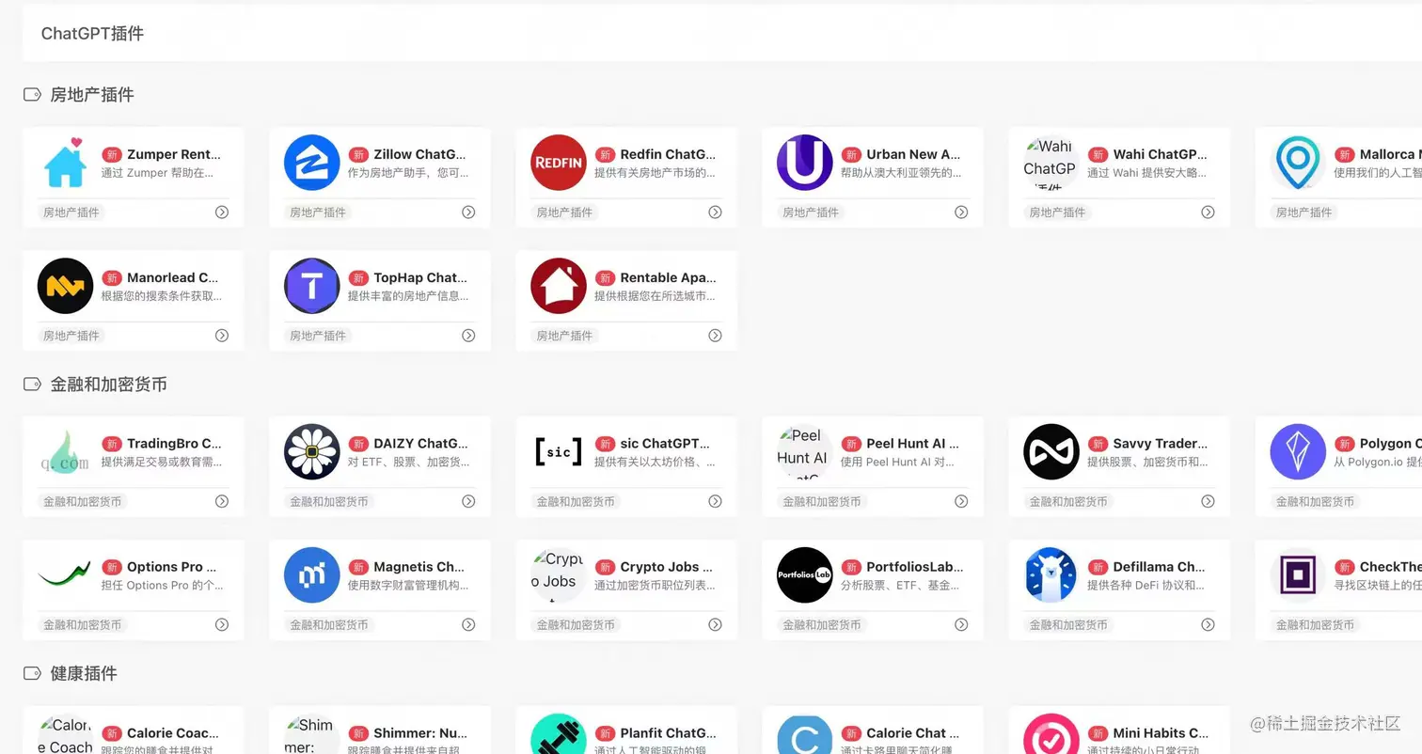Open arrow circle on DAIZY card
The height and width of the screenshot is (754, 1422).
pos(468,502)
